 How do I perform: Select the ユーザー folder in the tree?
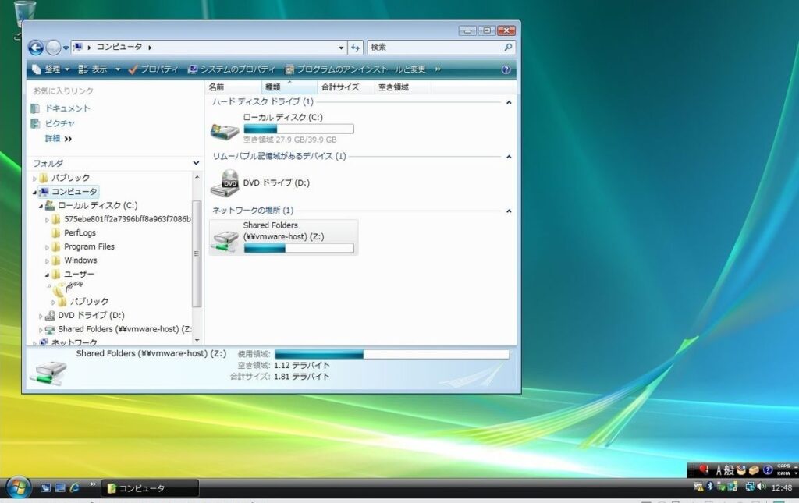coord(73,275)
